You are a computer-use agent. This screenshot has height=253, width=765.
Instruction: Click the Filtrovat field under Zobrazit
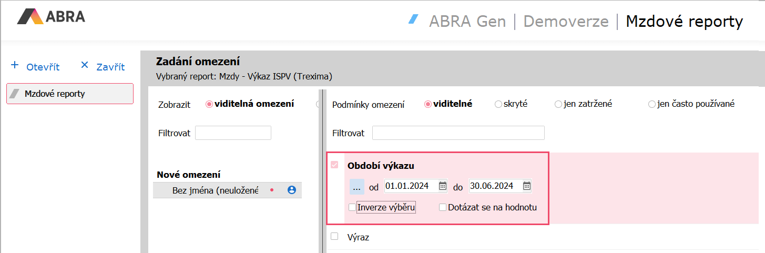coord(233,133)
